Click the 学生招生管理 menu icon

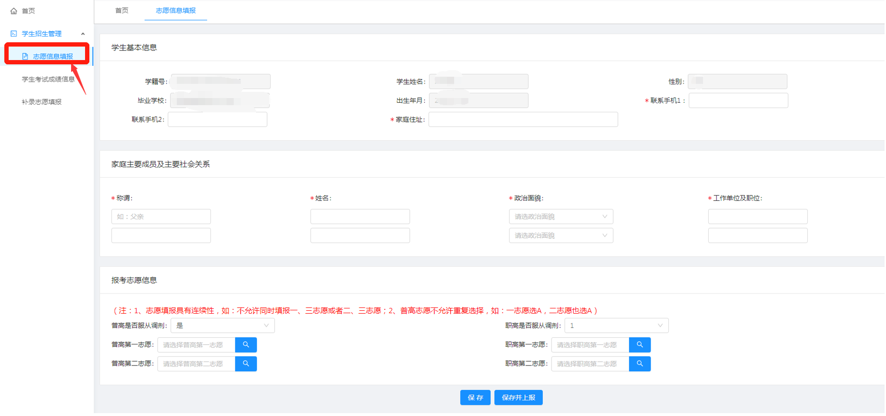pyautogui.click(x=13, y=34)
